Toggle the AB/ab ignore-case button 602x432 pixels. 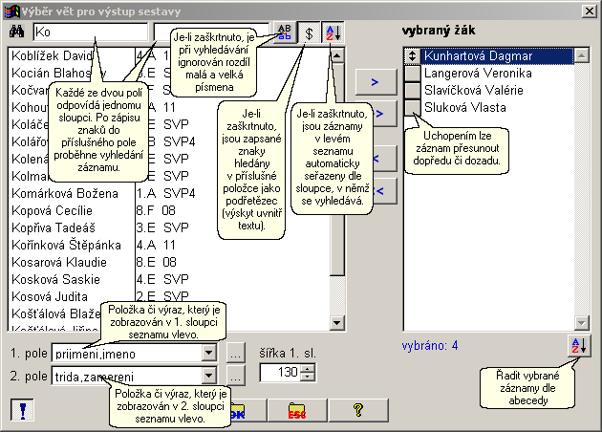[285, 32]
